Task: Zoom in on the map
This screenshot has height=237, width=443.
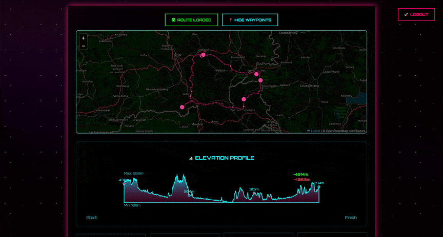Action: click(84, 38)
